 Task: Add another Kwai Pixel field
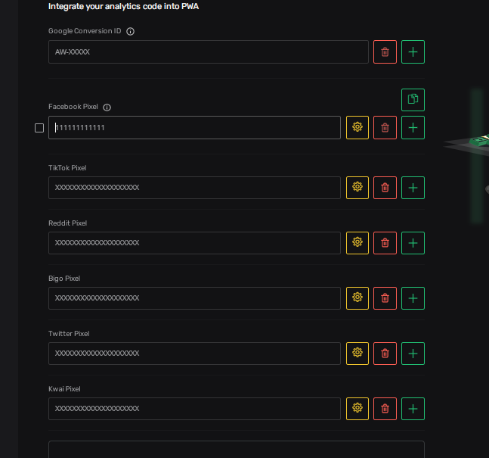(x=413, y=409)
